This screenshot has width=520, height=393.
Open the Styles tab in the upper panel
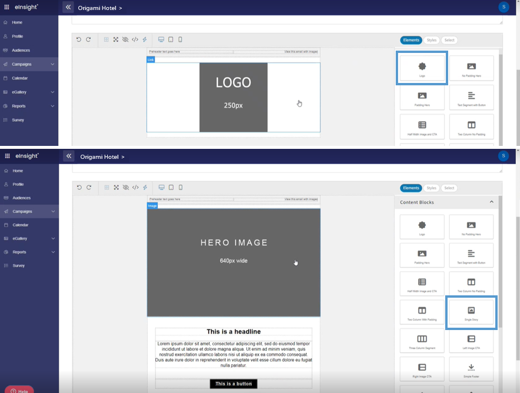(x=432, y=40)
